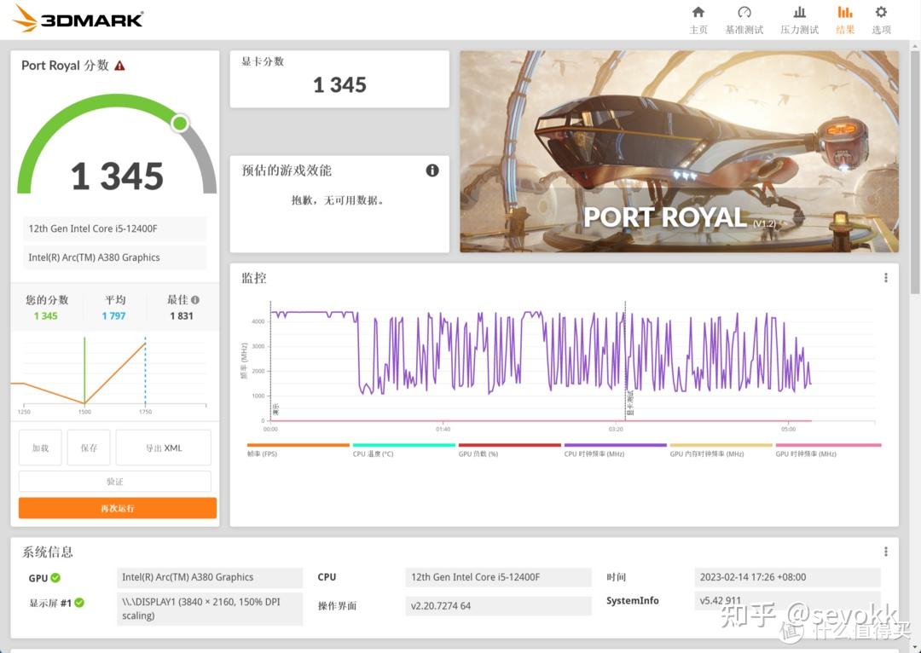Toggle the GPU 内存时钟频率 (MHz) legend item
The height and width of the screenshot is (653, 921).
(721, 450)
